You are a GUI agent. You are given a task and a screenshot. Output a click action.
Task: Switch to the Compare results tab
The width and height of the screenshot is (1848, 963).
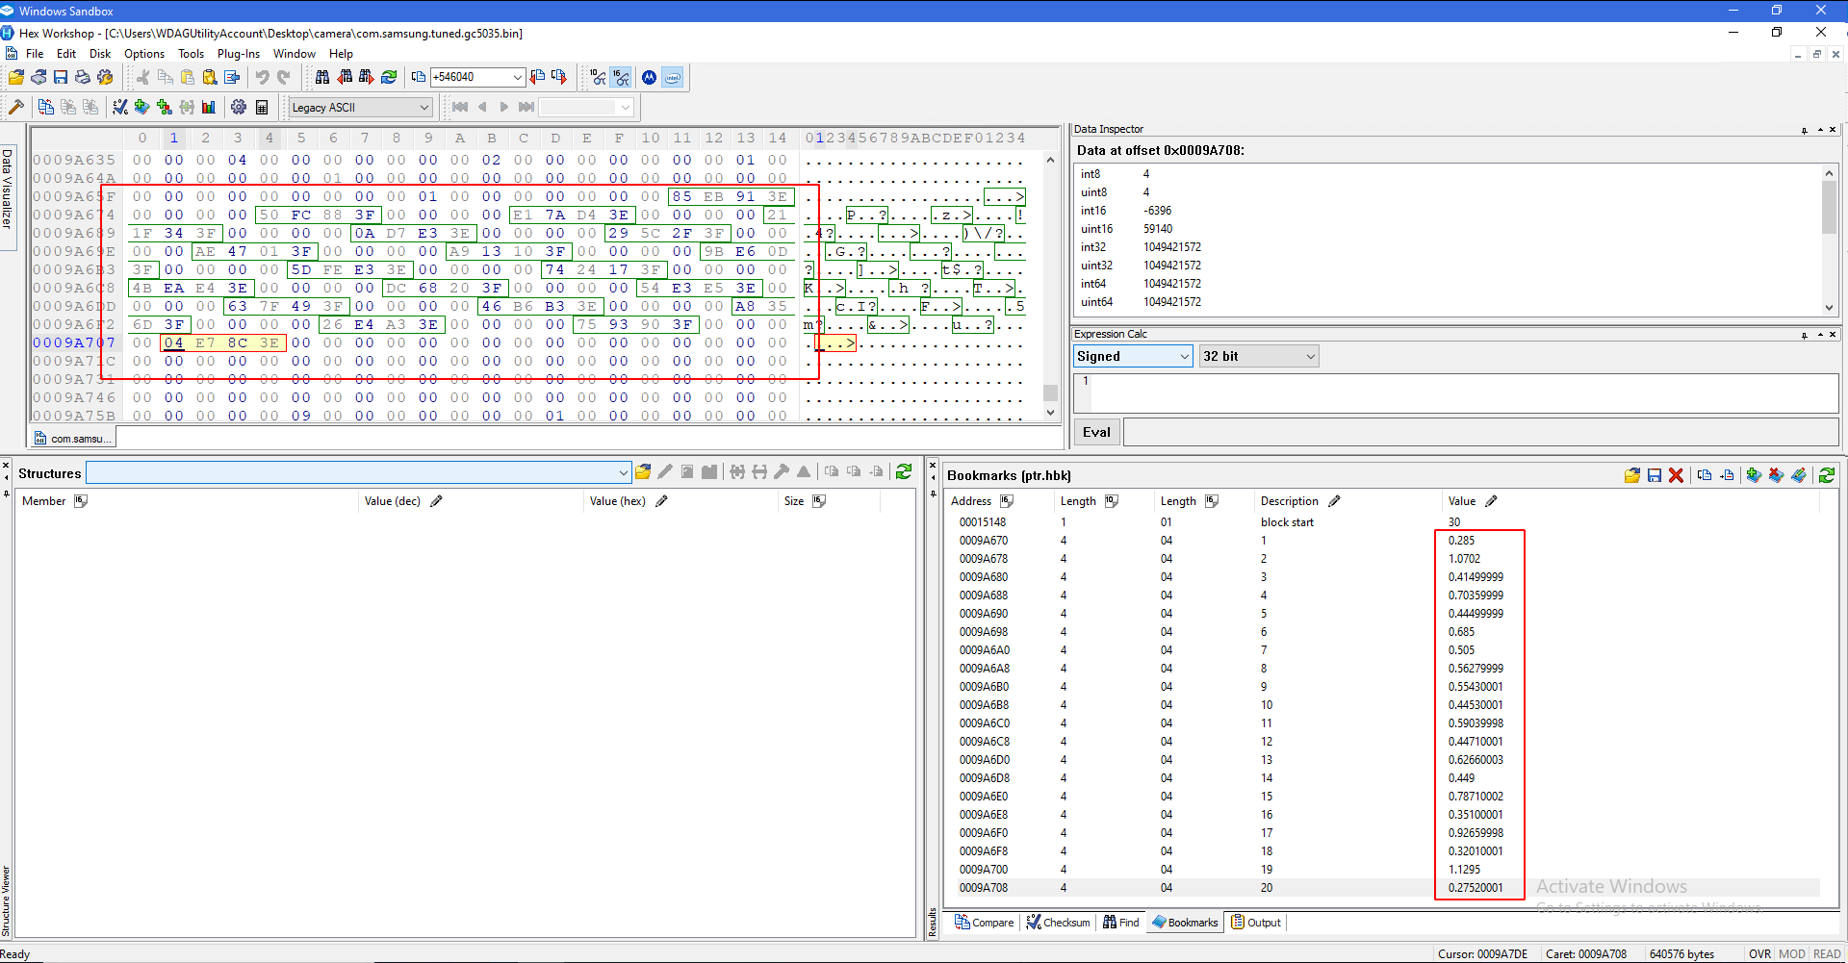coord(984,923)
